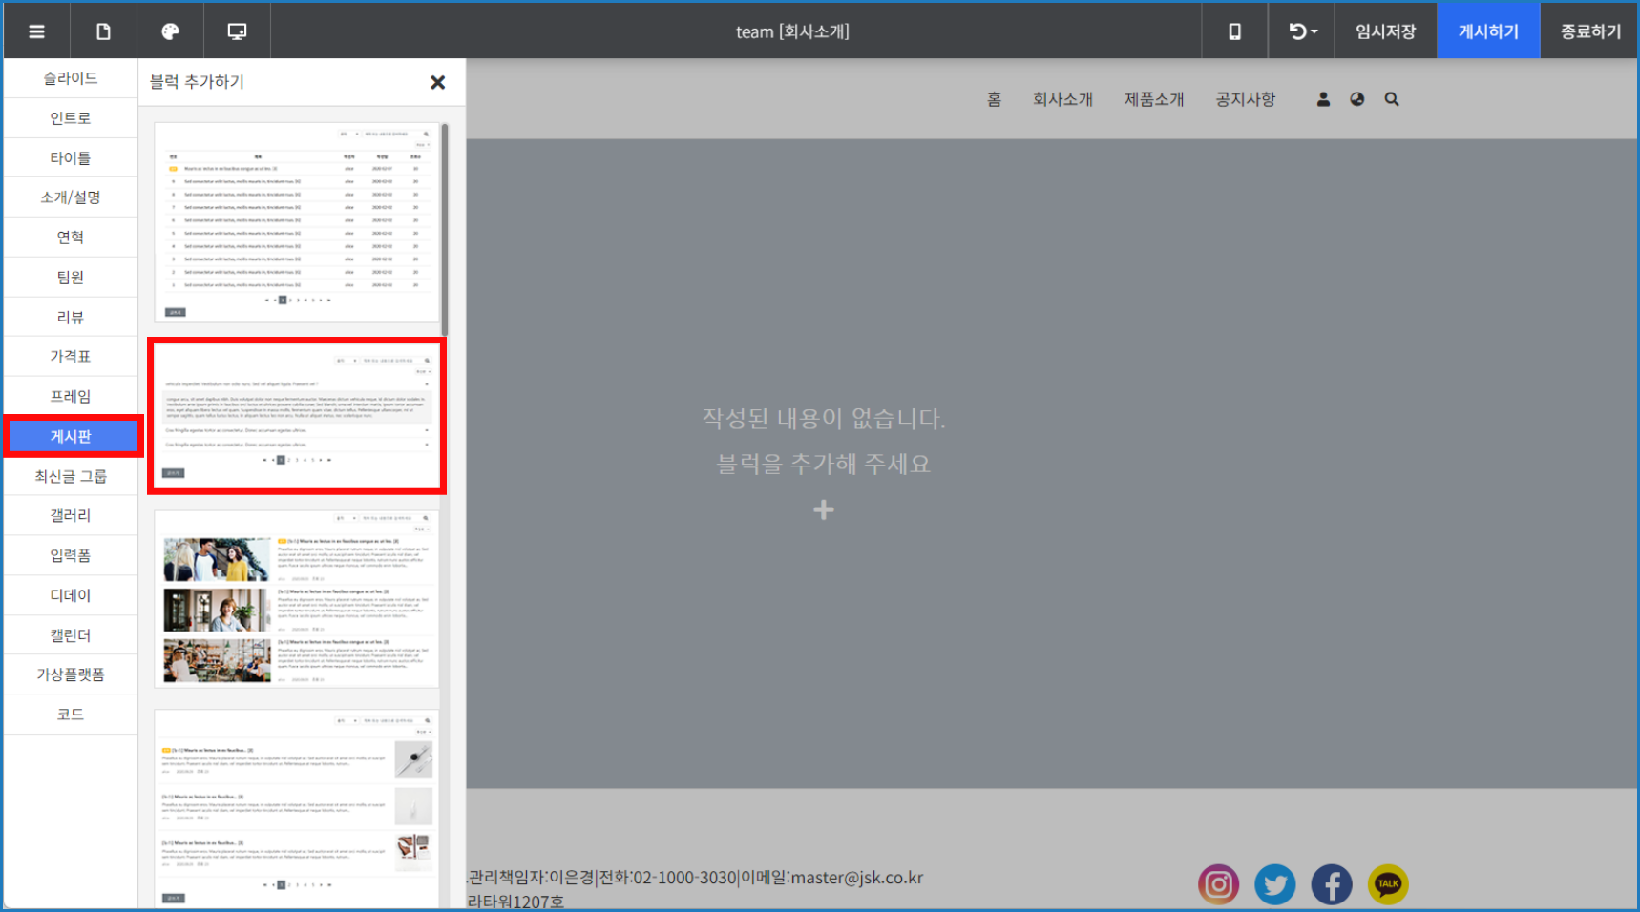Select the 갤러리 category in sidebar

click(71, 515)
